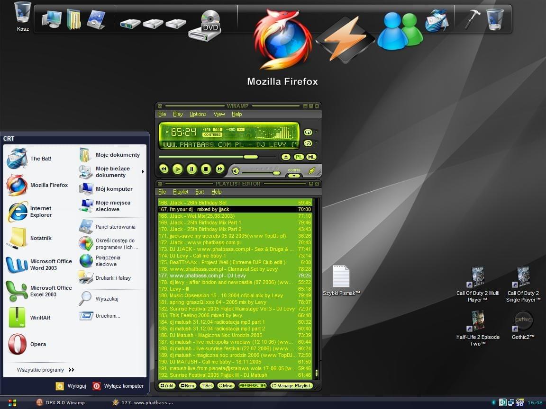Open Winamp View menu
Screen dimensions: 546x409
(x=219, y=114)
